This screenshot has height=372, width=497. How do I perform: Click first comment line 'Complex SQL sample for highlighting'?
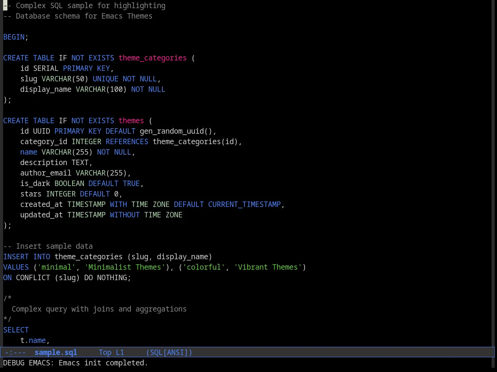tap(90, 5)
